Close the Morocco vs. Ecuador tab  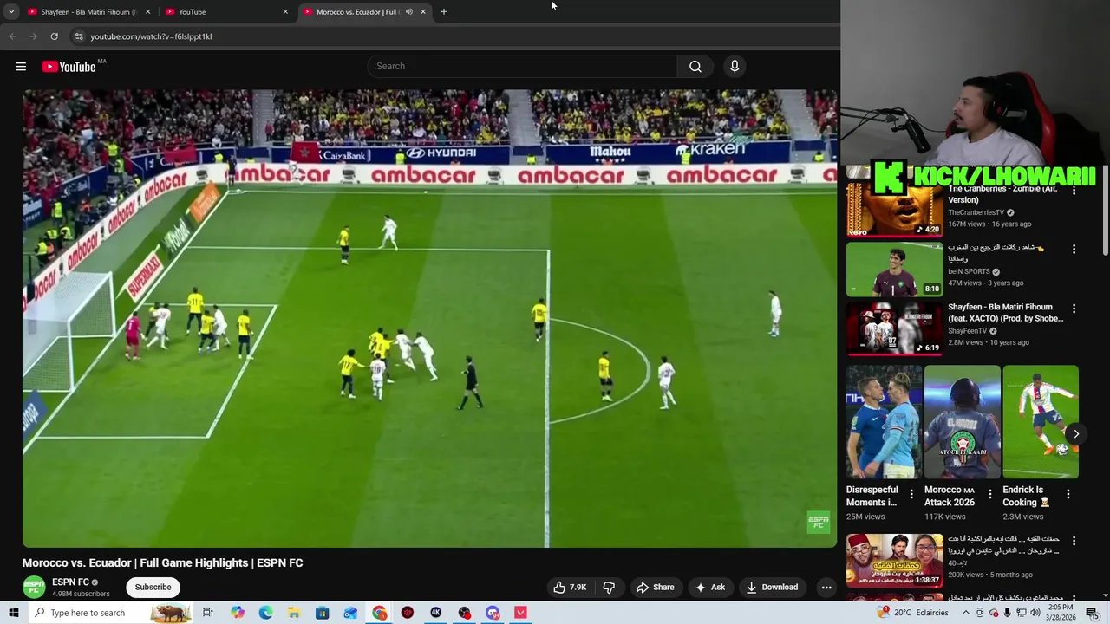(x=423, y=12)
